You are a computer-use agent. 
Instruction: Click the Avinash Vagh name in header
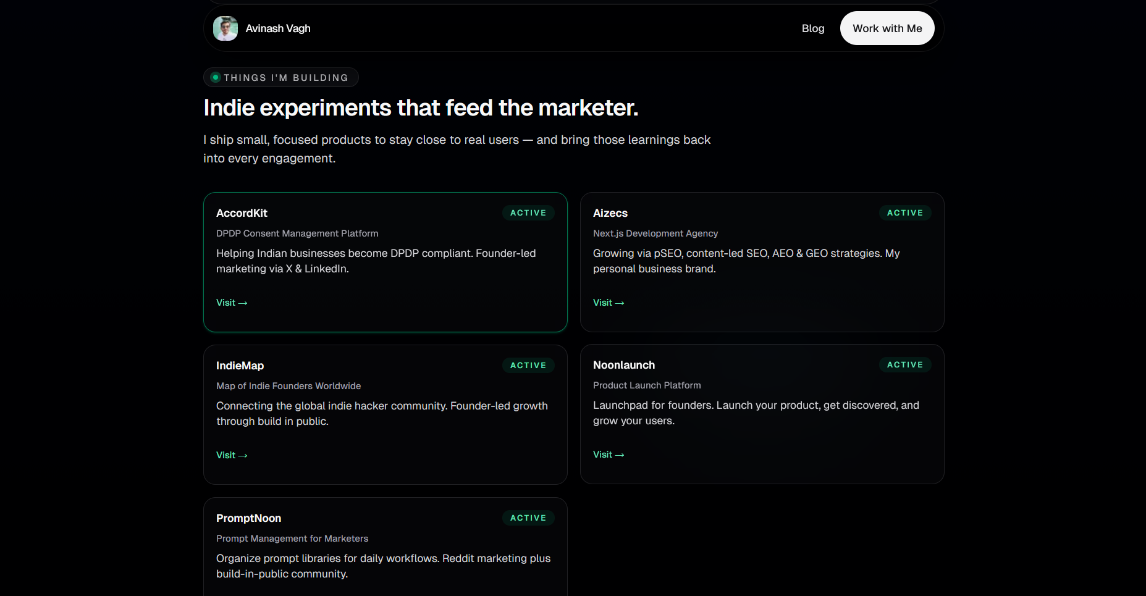pyautogui.click(x=277, y=28)
